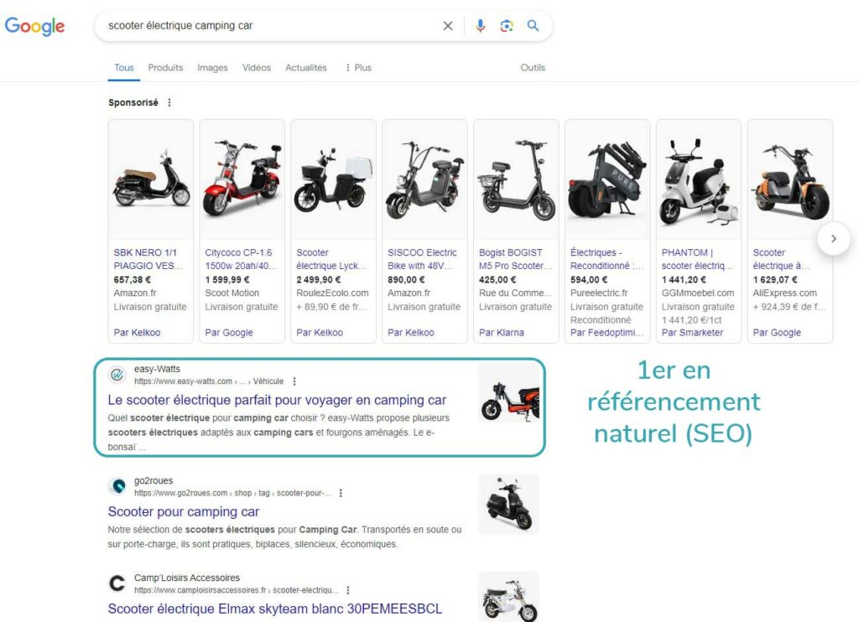Switch to the Produits tab

click(x=165, y=68)
